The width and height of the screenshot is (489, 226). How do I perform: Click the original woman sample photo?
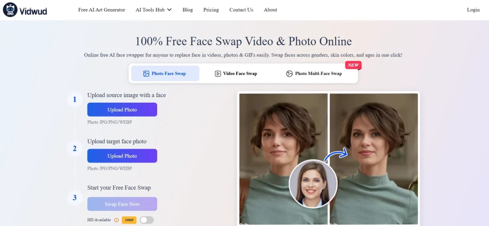click(x=284, y=159)
